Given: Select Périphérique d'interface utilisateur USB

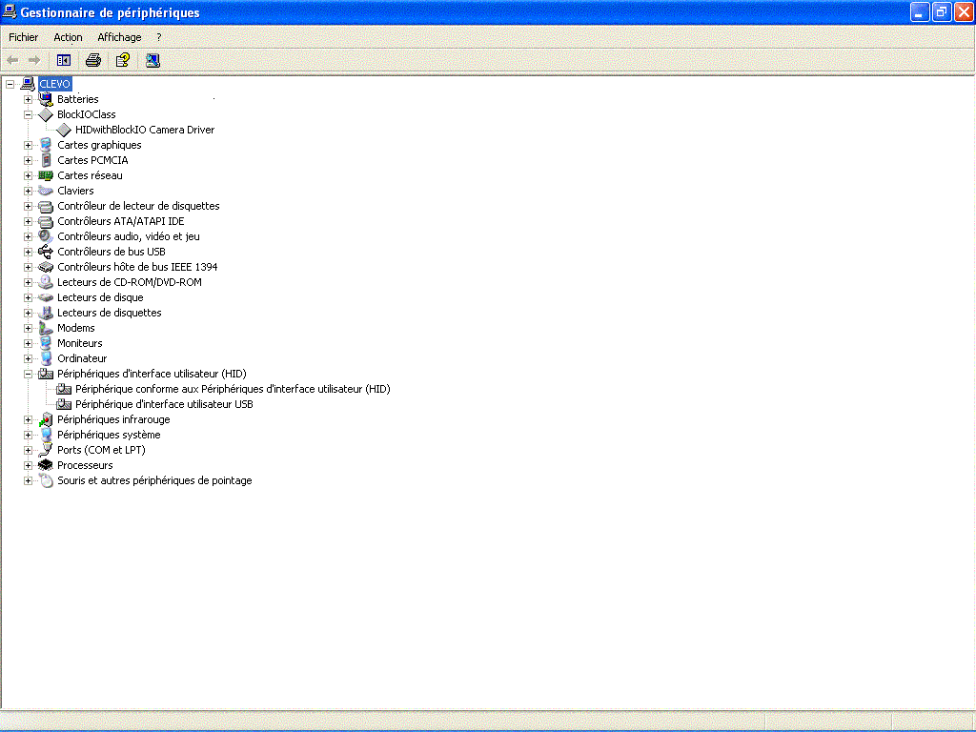Looking at the screenshot, I should [164, 404].
